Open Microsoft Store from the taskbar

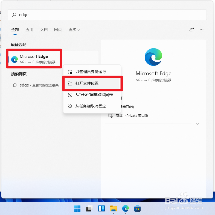(138, 208)
